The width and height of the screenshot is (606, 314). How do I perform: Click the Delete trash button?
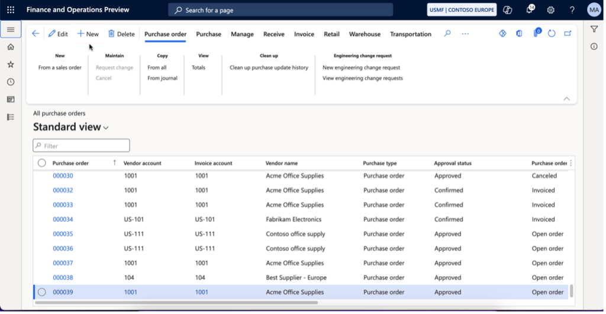point(121,34)
